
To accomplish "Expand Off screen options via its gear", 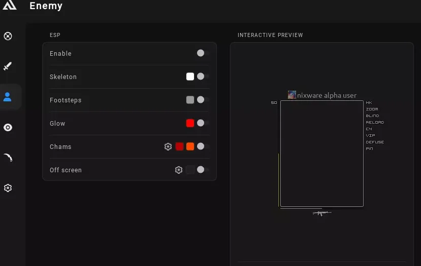I will point(179,170).
